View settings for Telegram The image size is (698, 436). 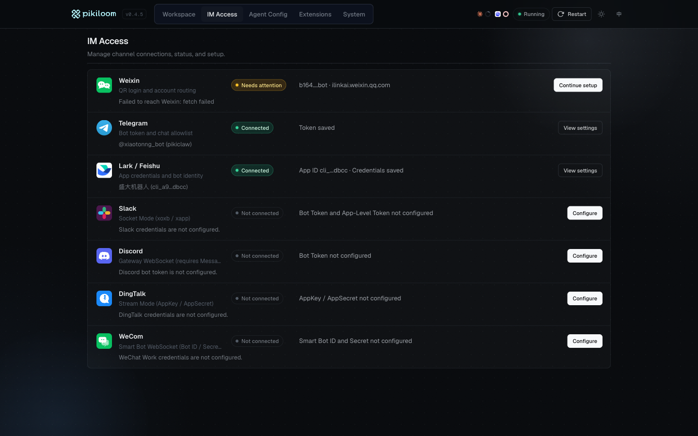tap(580, 128)
